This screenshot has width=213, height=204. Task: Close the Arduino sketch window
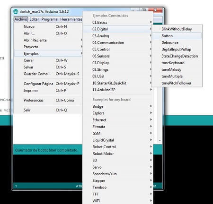coord(155,10)
